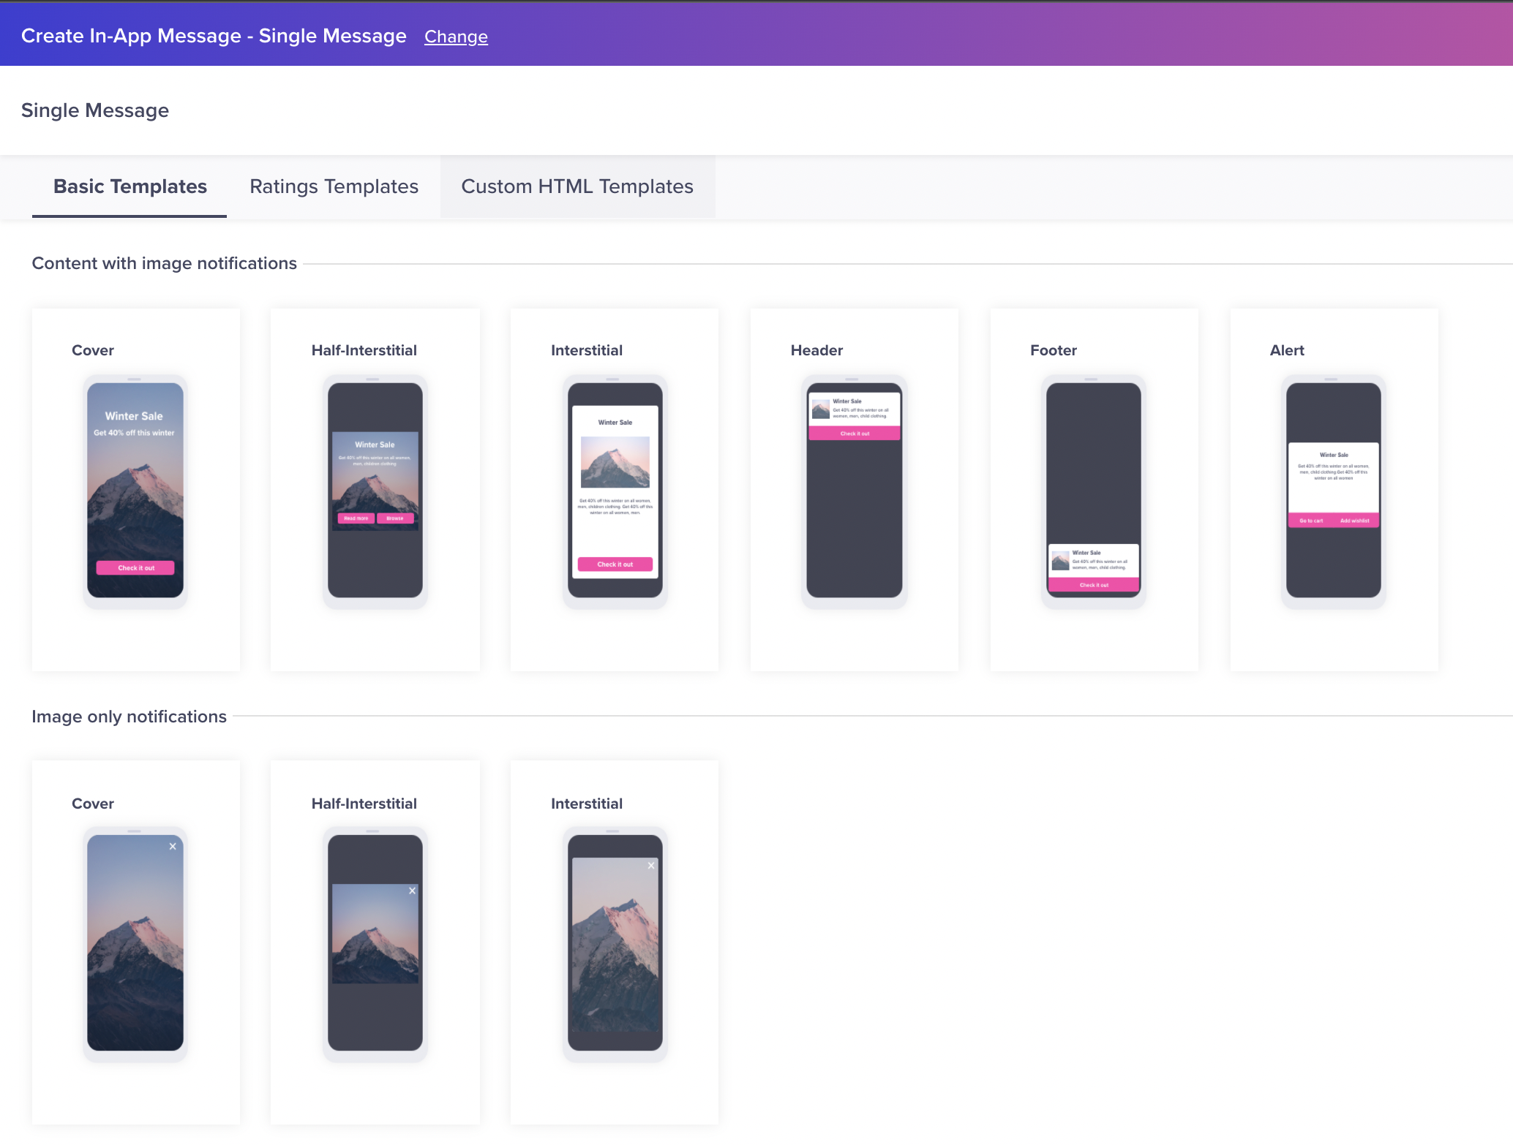Click Go to cart in Alert preview

pos(1311,521)
